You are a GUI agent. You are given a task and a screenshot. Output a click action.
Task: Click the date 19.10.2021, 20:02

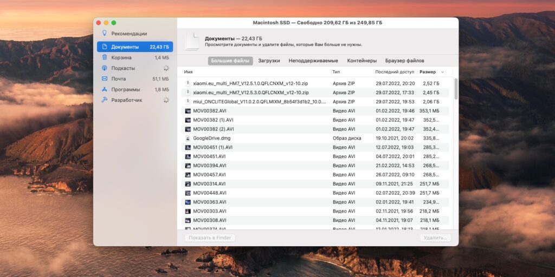[395, 138]
